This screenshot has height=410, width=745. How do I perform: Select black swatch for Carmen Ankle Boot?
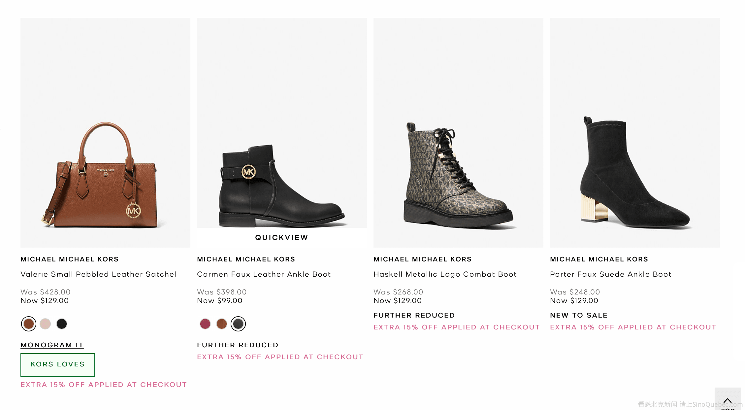pyautogui.click(x=238, y=324)
